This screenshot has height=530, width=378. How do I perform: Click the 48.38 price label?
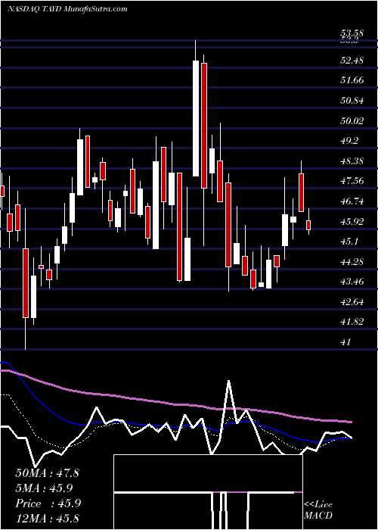click(352, 161)
